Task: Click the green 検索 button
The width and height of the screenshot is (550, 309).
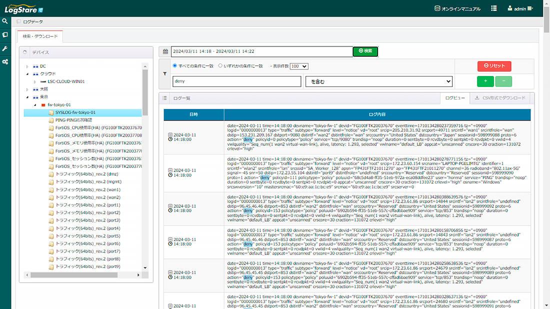Action: coord(365,51)
